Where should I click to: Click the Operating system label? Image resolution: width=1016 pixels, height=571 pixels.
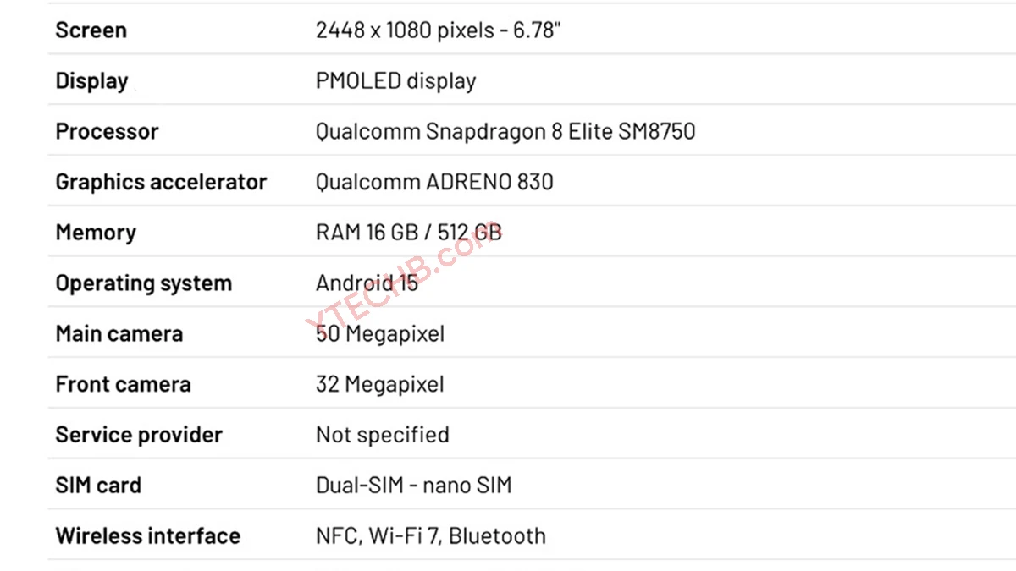[143, 283]
